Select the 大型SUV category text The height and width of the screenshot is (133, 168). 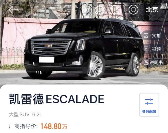click(x=19, y=115)
